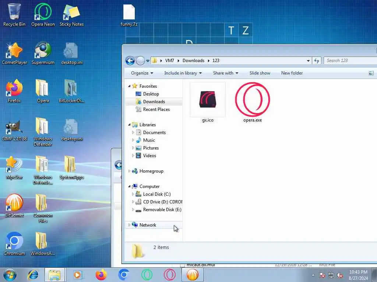Open Recent Places in the navigation pane
The width and height of the screenshot is (377, 282).
156,109
